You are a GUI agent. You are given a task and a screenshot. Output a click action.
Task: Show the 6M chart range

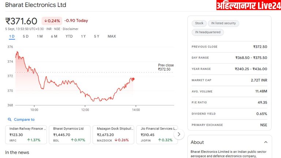pos(54,36)
